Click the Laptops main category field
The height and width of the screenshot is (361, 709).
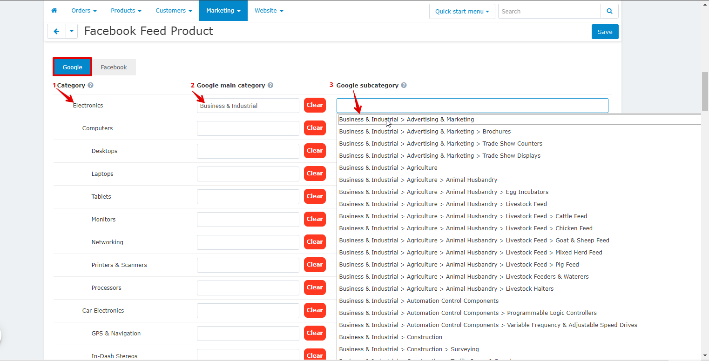[248, 174]
